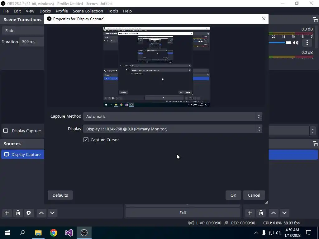The height and width of the screenshot is (239, 319).
Task: Click the right panel spin arrows
Action: 313,131
